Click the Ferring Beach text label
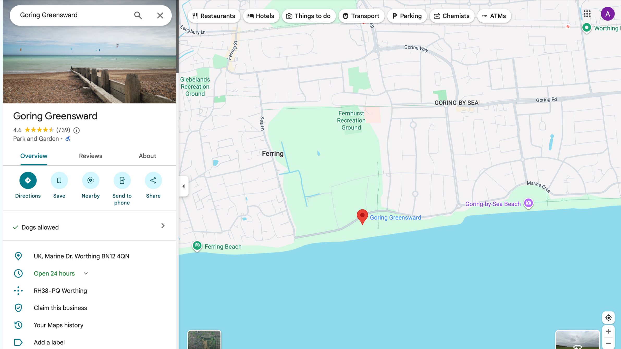This screenshot has height=349, width=621. 223,246
